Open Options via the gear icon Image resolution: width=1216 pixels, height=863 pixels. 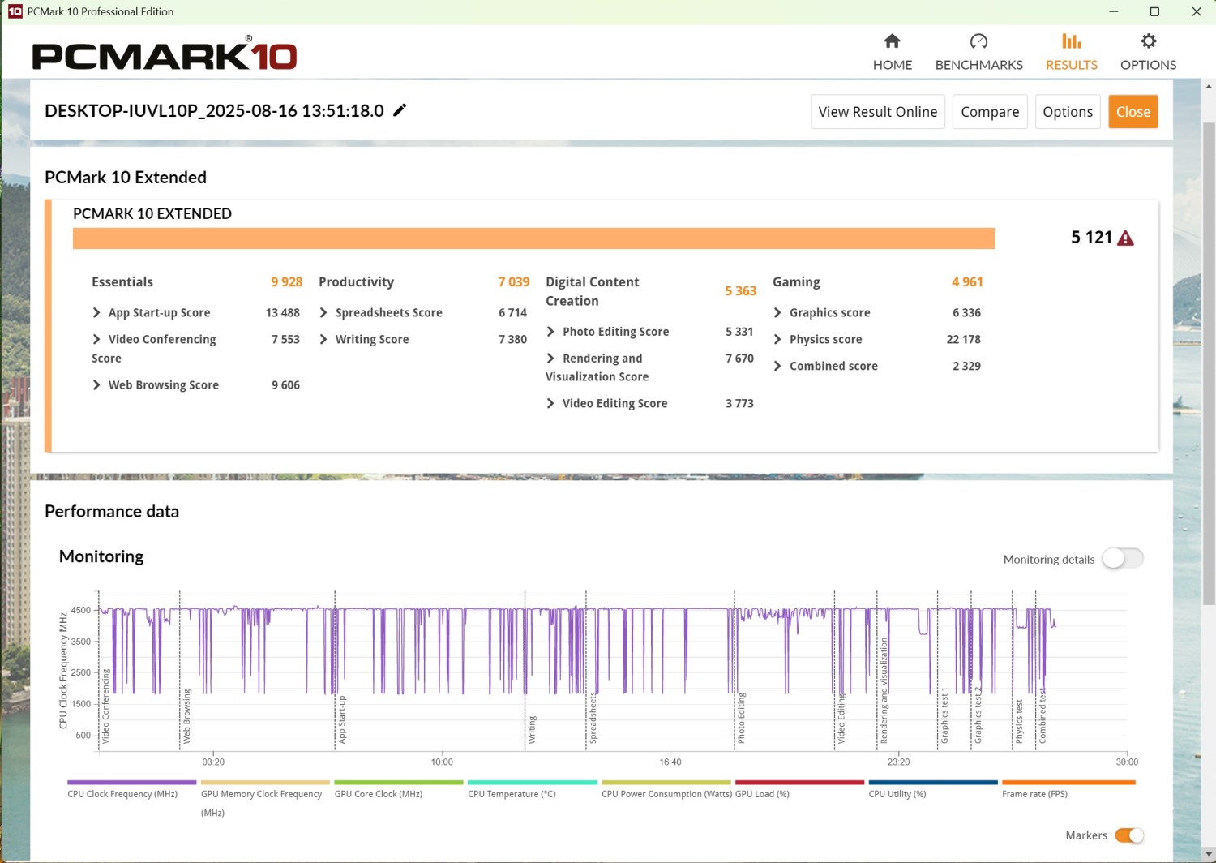tap(1148, 41)
